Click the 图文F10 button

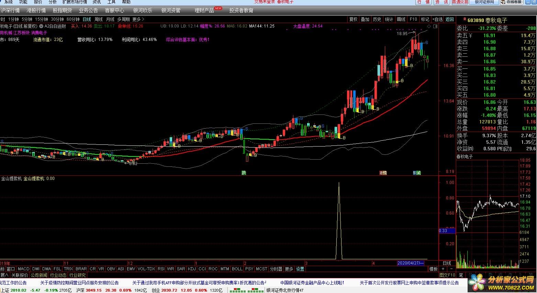(x=447, y=275)
